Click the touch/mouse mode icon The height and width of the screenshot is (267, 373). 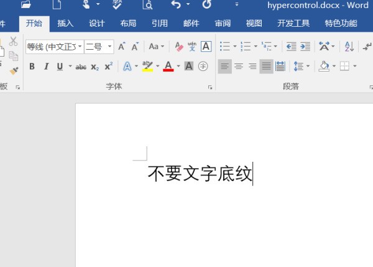86,4
